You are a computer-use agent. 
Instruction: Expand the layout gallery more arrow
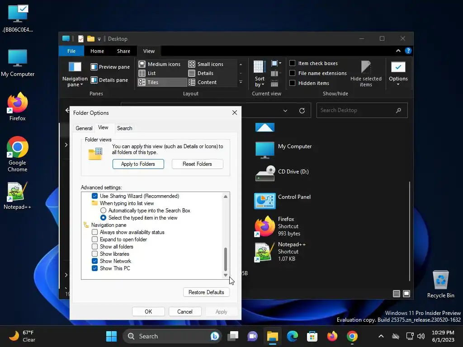[x=241, y=82]
